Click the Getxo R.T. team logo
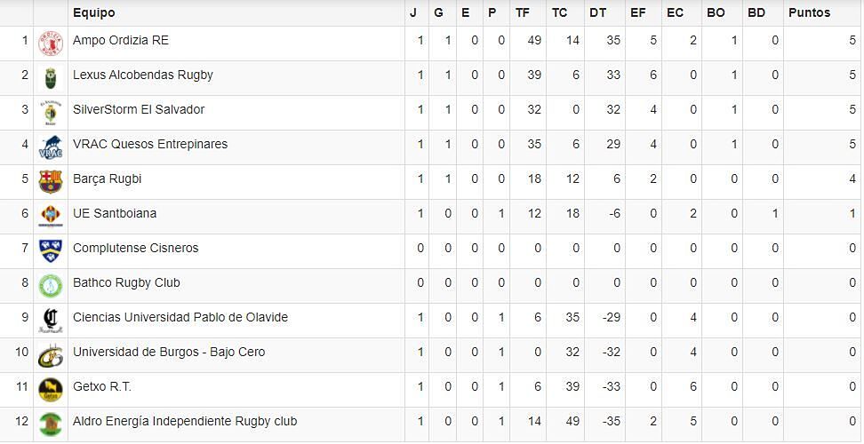The image size is (864, 444). pyautogui.click(x=51, y=389)
